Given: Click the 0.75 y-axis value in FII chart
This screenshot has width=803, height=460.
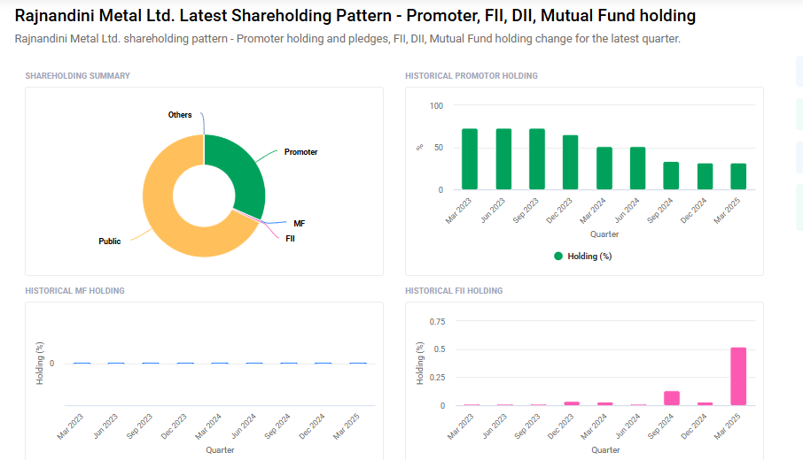Looking at the screenshot, I should pos(437,321).
